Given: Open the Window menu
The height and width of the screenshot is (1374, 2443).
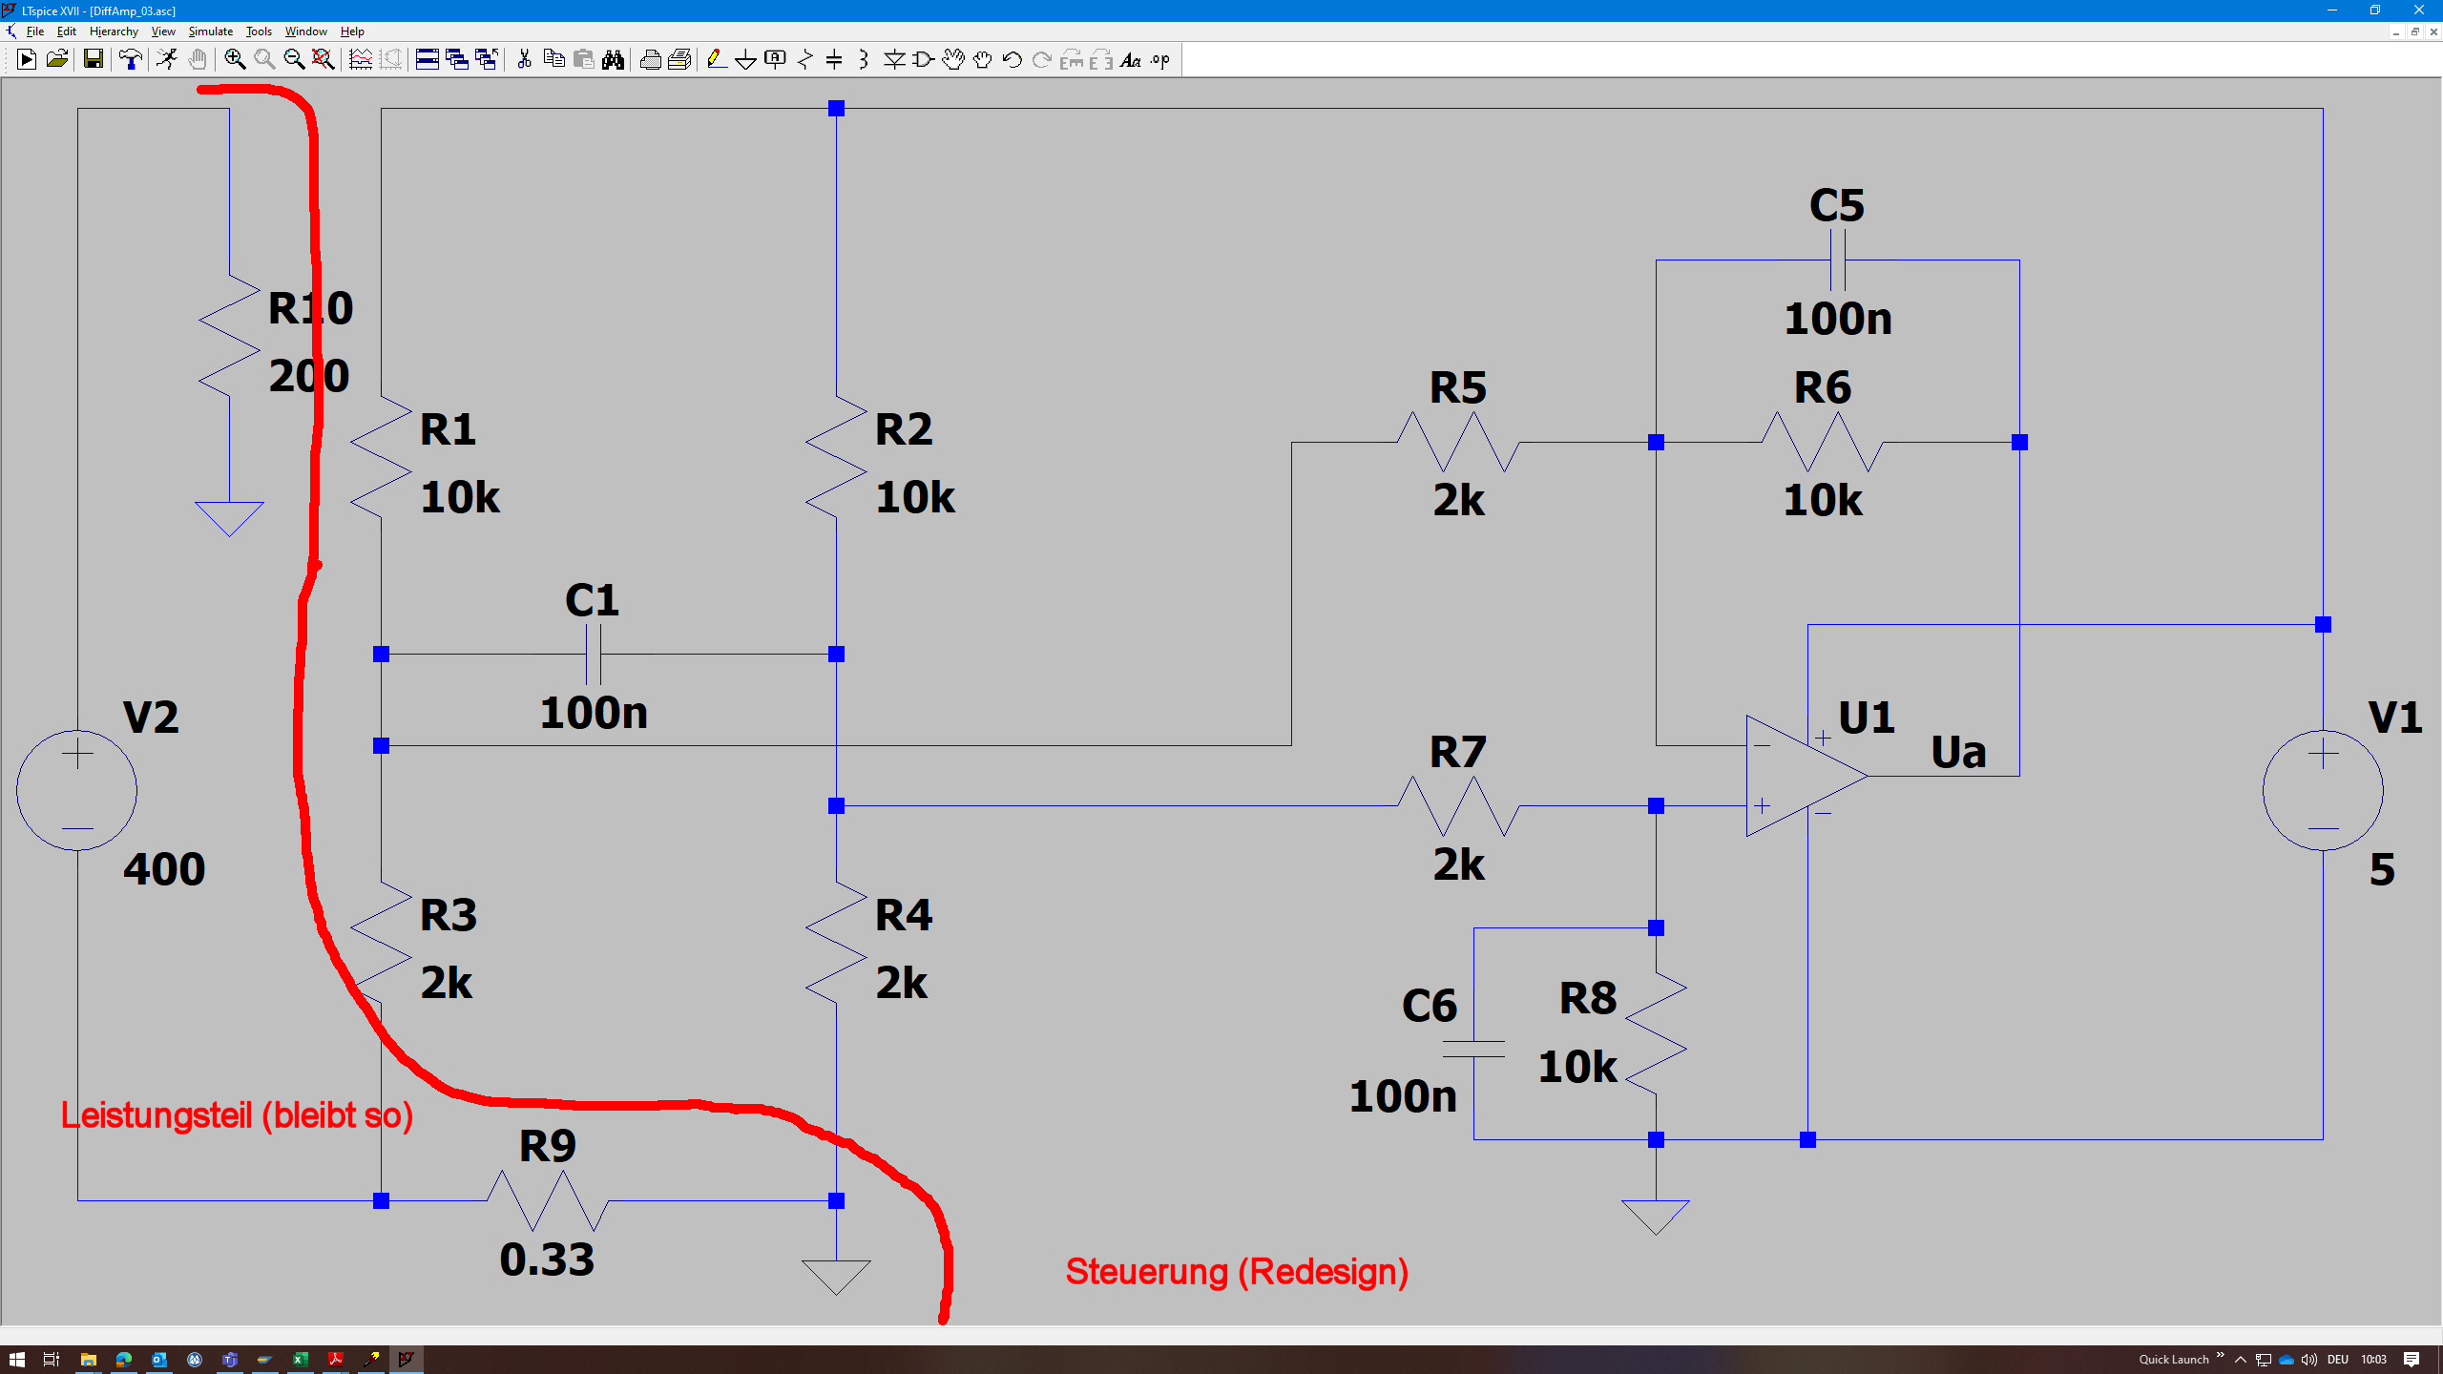Looking at the screenshot, I should coord(305,31).
